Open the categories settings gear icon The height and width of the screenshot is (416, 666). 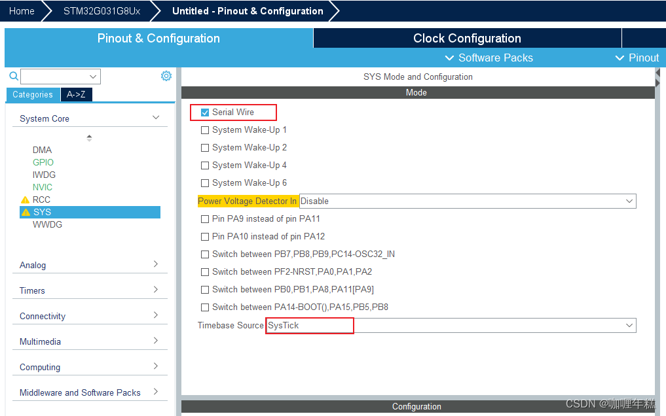coord(166,76)
